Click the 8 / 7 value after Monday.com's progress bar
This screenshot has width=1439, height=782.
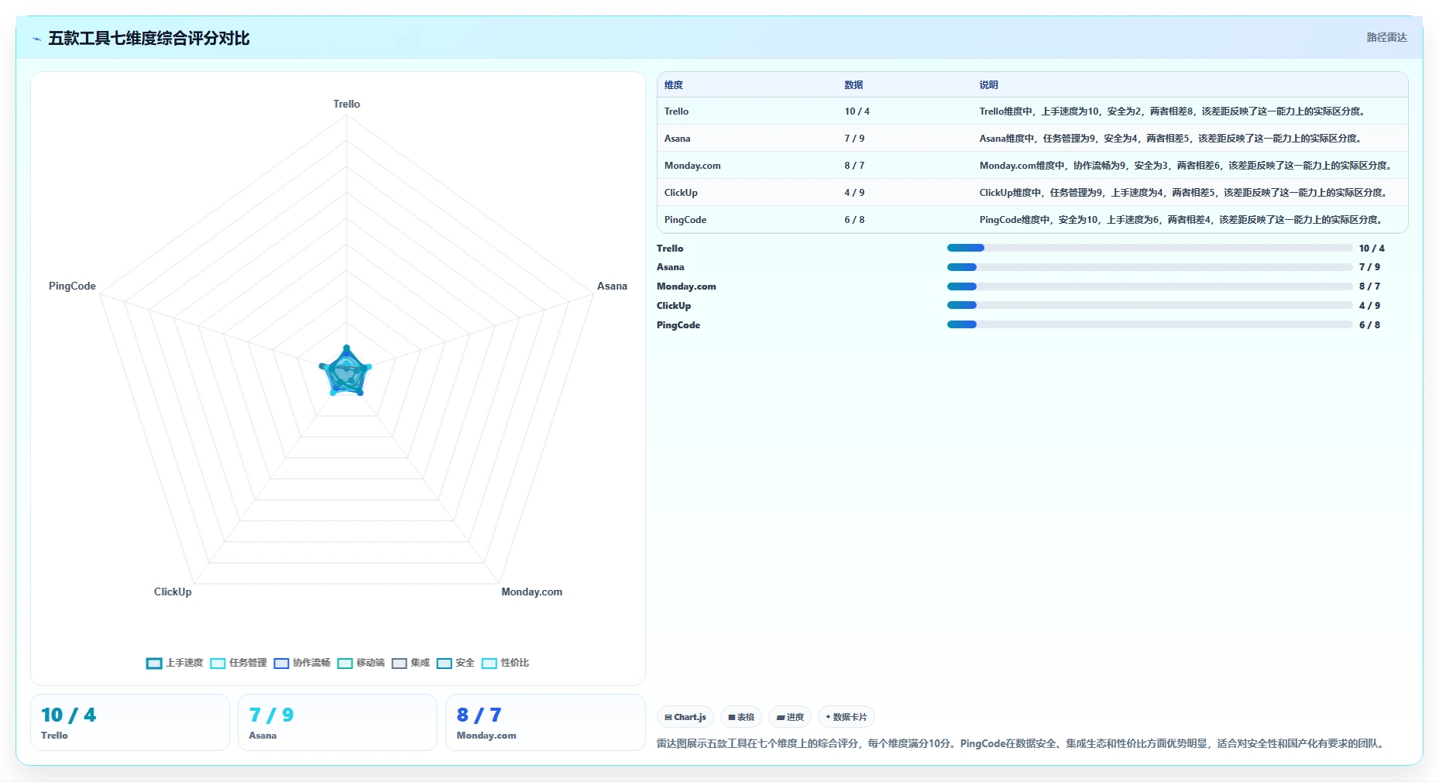click(1369, 286)
